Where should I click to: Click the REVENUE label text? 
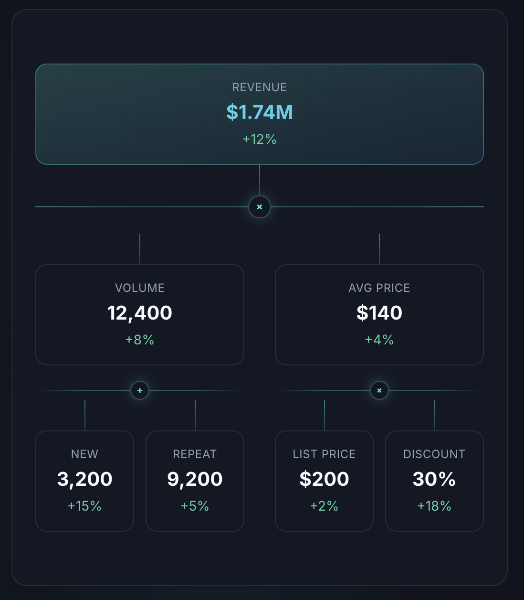(x=260, y=87)
